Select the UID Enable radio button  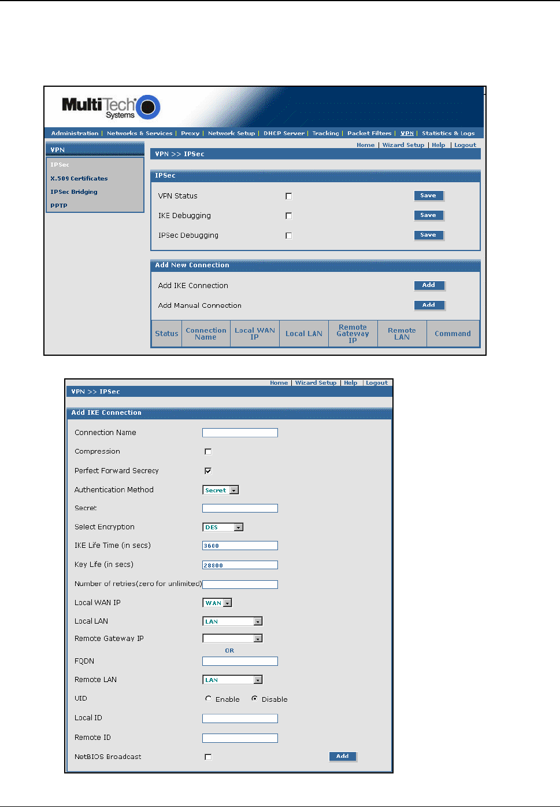(209, 699)
